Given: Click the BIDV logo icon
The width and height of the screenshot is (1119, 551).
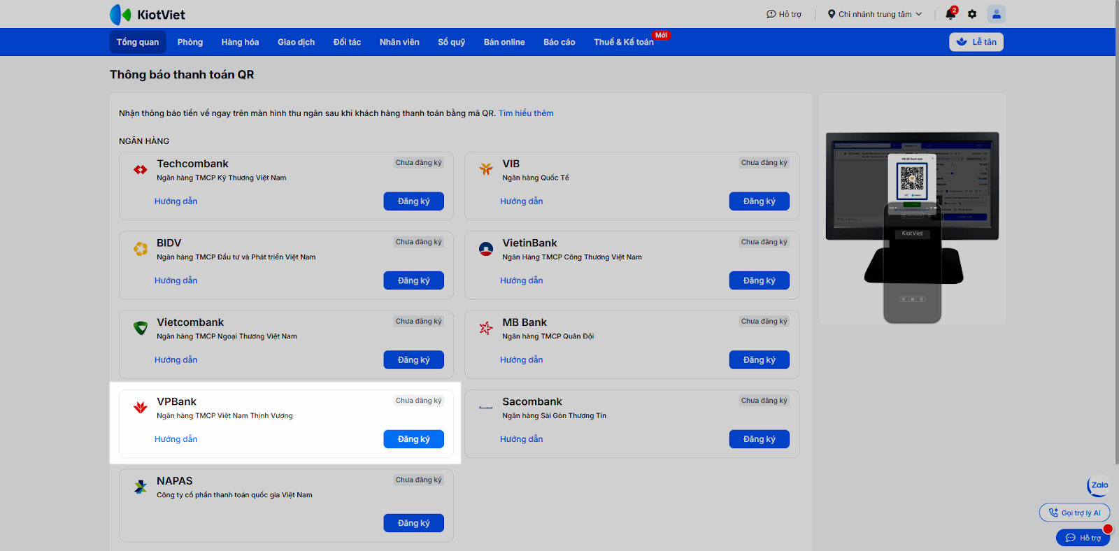Looking at the screenshot, I should coord(141,248).
